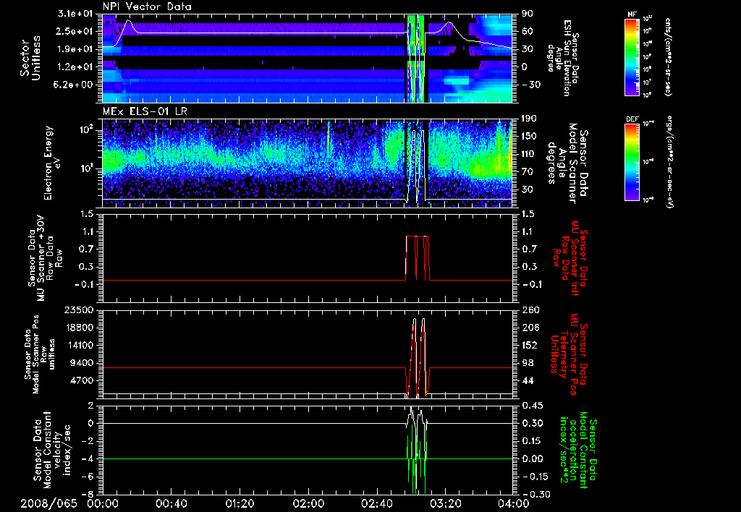The image size is (741, 512).
Task: Click the "DEF" label above color bar
Action: coord(632,119)
